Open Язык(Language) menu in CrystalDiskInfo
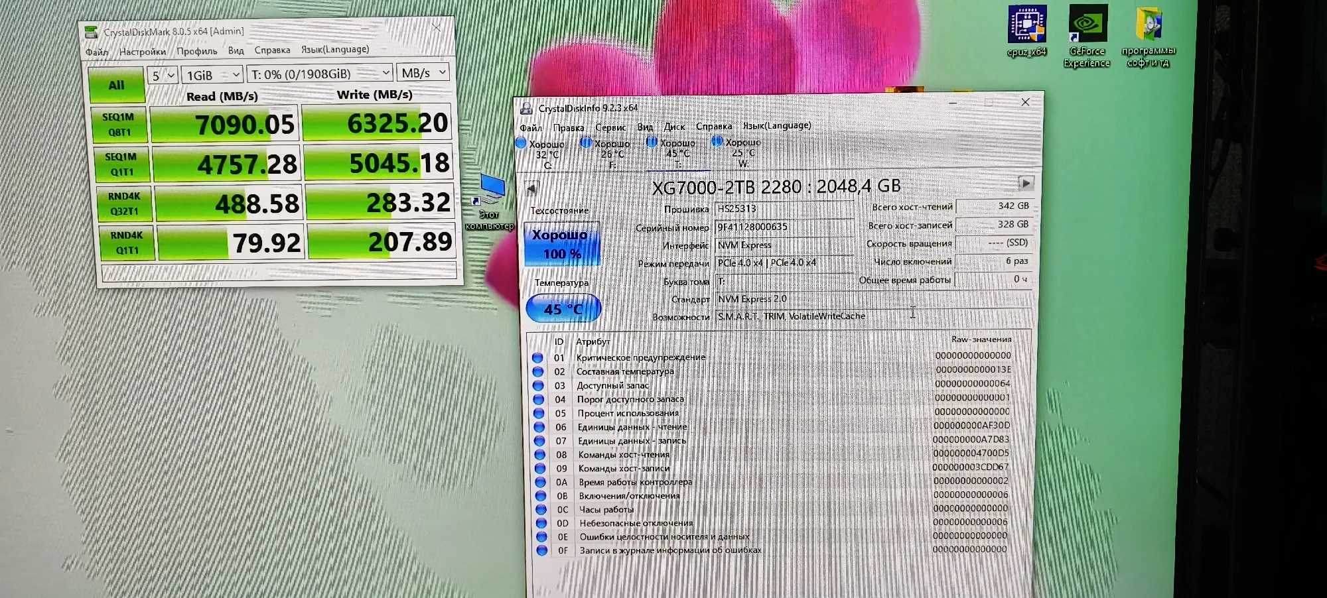 [x=777, y=125]
